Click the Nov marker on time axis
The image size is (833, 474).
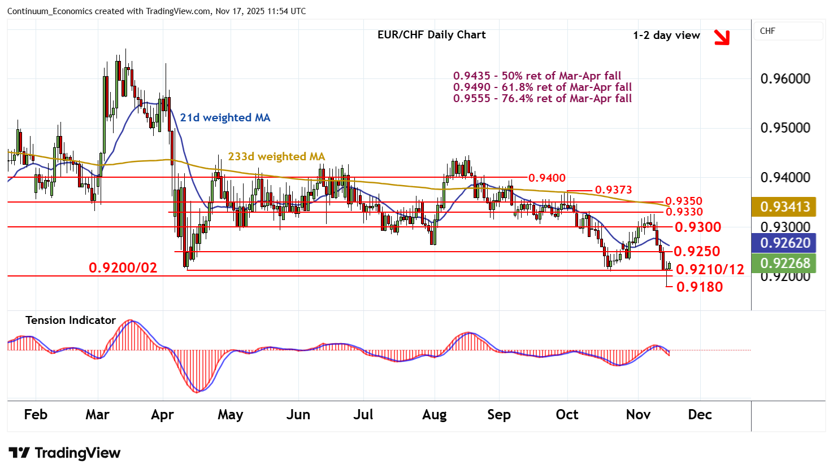[638, 415]
